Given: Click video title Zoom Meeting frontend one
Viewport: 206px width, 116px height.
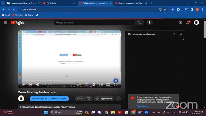Looking at the screenshot, I should (x=37, y=92).
